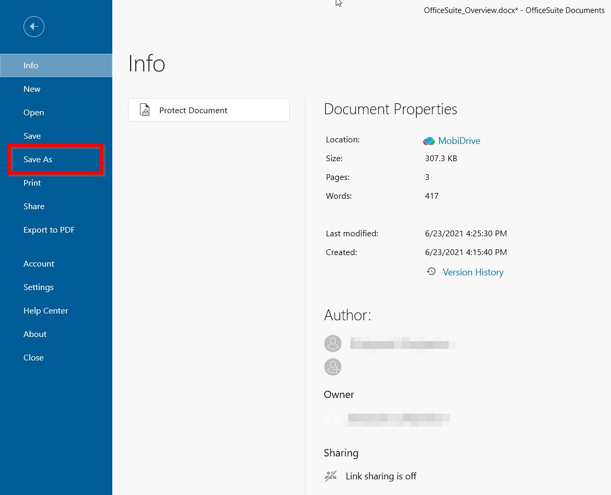Open the Account page
Viewport: 611px width, 495px height.
[x=56, y=263]
